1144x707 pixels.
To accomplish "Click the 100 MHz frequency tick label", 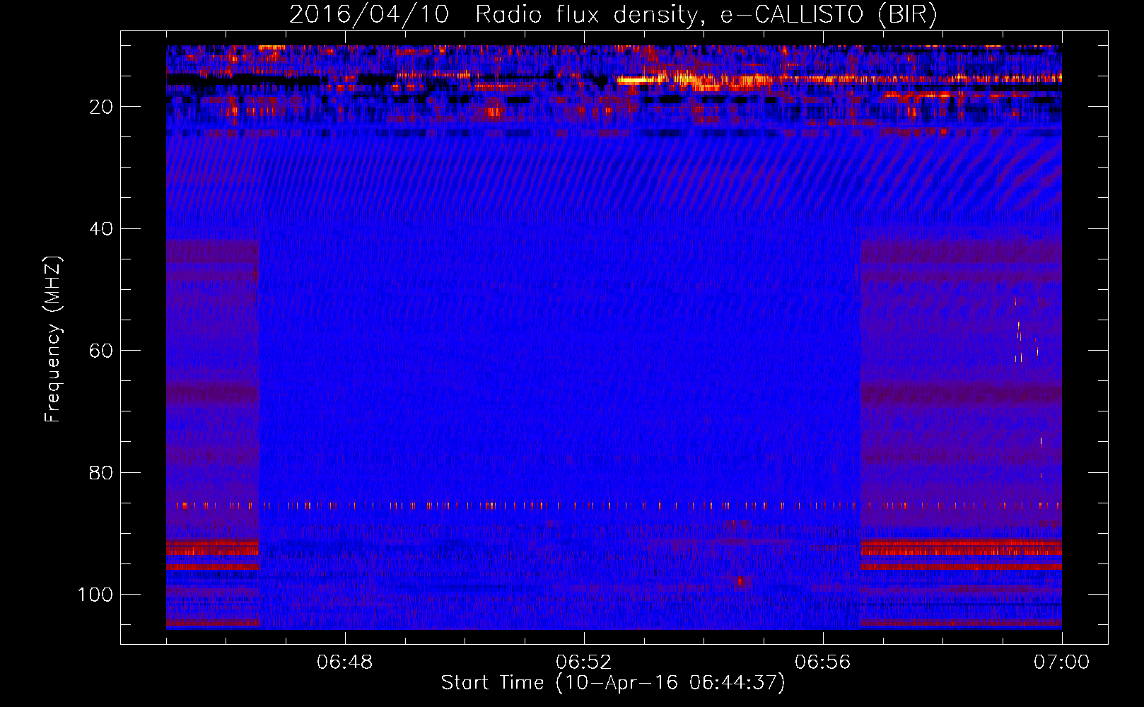I will pyautogui.click(x=95, y=595).
